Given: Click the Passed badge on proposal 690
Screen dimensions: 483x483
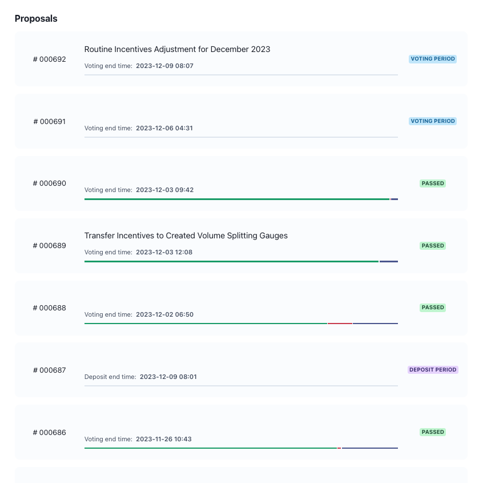Looking at the screenshot, I should pos(433,183).
